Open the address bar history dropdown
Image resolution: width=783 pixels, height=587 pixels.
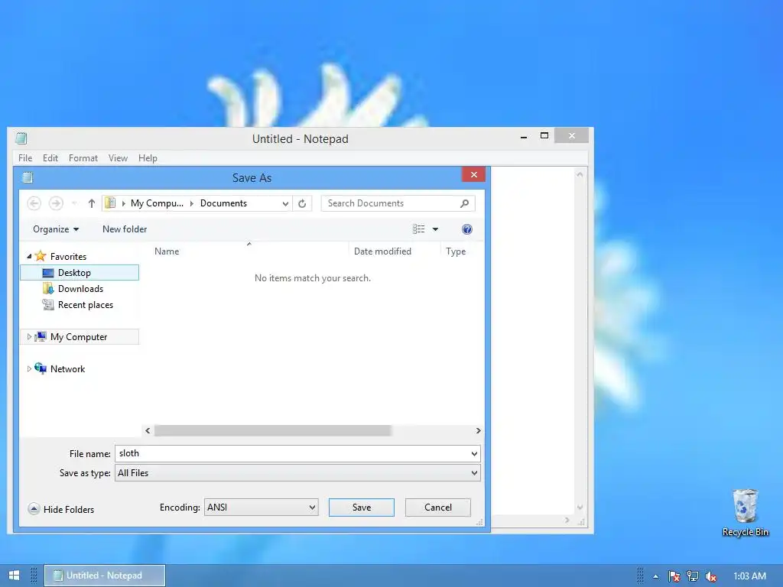tap(285, 203)
